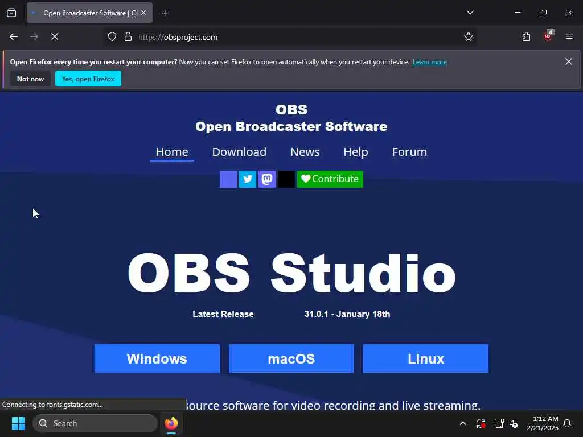The height and width of the screenshot is (437, 583).
Task: Choose Not now in notification bar
Action: 31,79
